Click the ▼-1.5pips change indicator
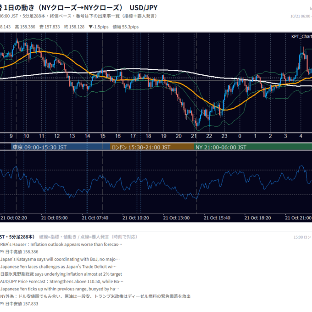The image size is (312, 312). click(x=99, y=27)
